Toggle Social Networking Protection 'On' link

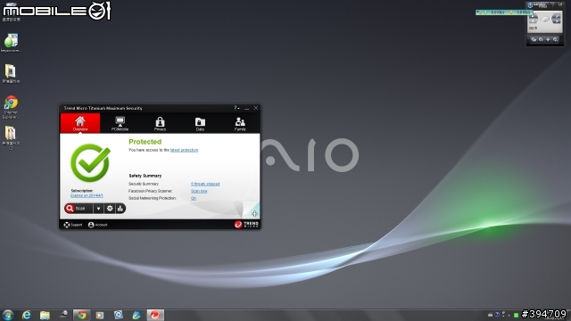pyautogui.click(x=194, y=198)
